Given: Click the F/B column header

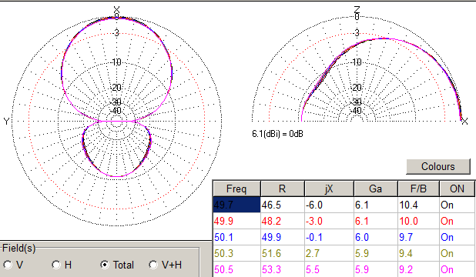Looking at the screenshot, I should (419, 189).
